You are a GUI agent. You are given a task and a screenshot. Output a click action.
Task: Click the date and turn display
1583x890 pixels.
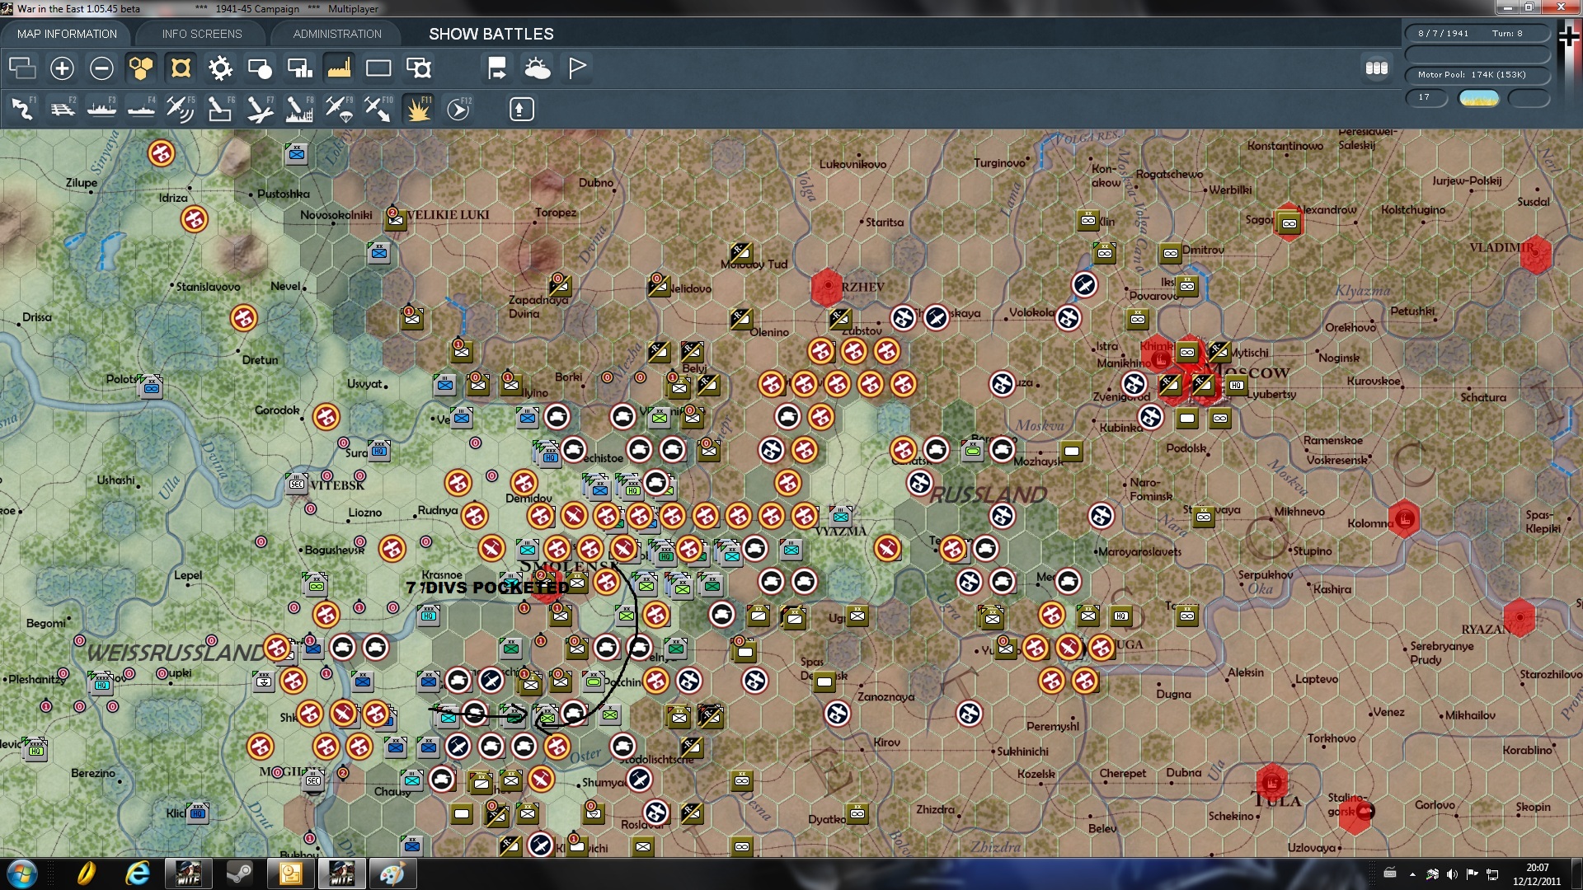[x=1477, y=34]
